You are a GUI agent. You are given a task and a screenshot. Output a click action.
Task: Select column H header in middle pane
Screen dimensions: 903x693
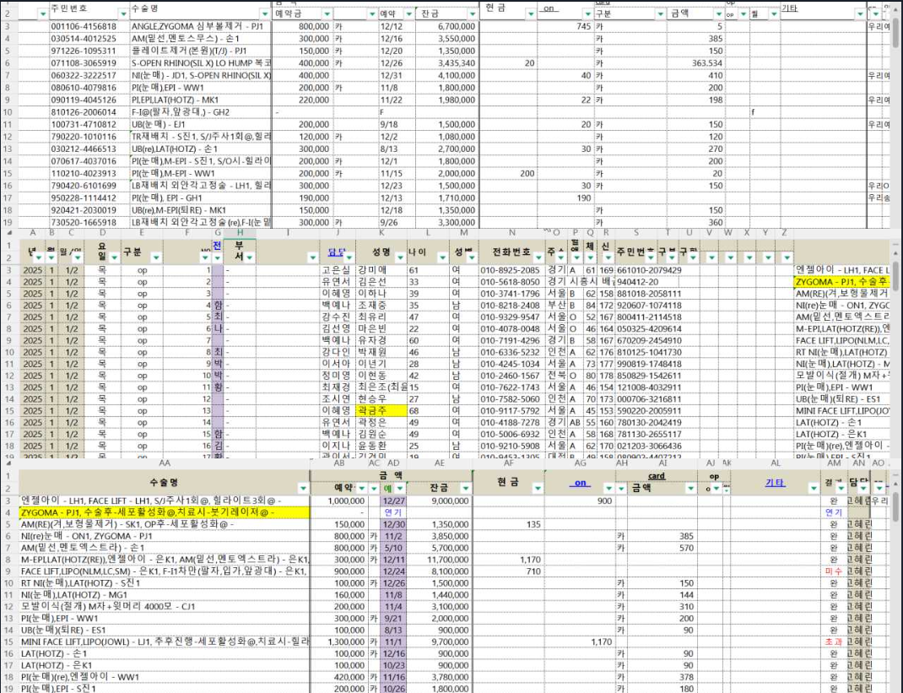tap(240, 233)
